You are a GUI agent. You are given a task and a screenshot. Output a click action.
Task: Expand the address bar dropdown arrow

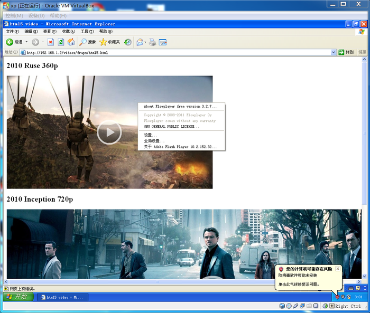[333, 52]
